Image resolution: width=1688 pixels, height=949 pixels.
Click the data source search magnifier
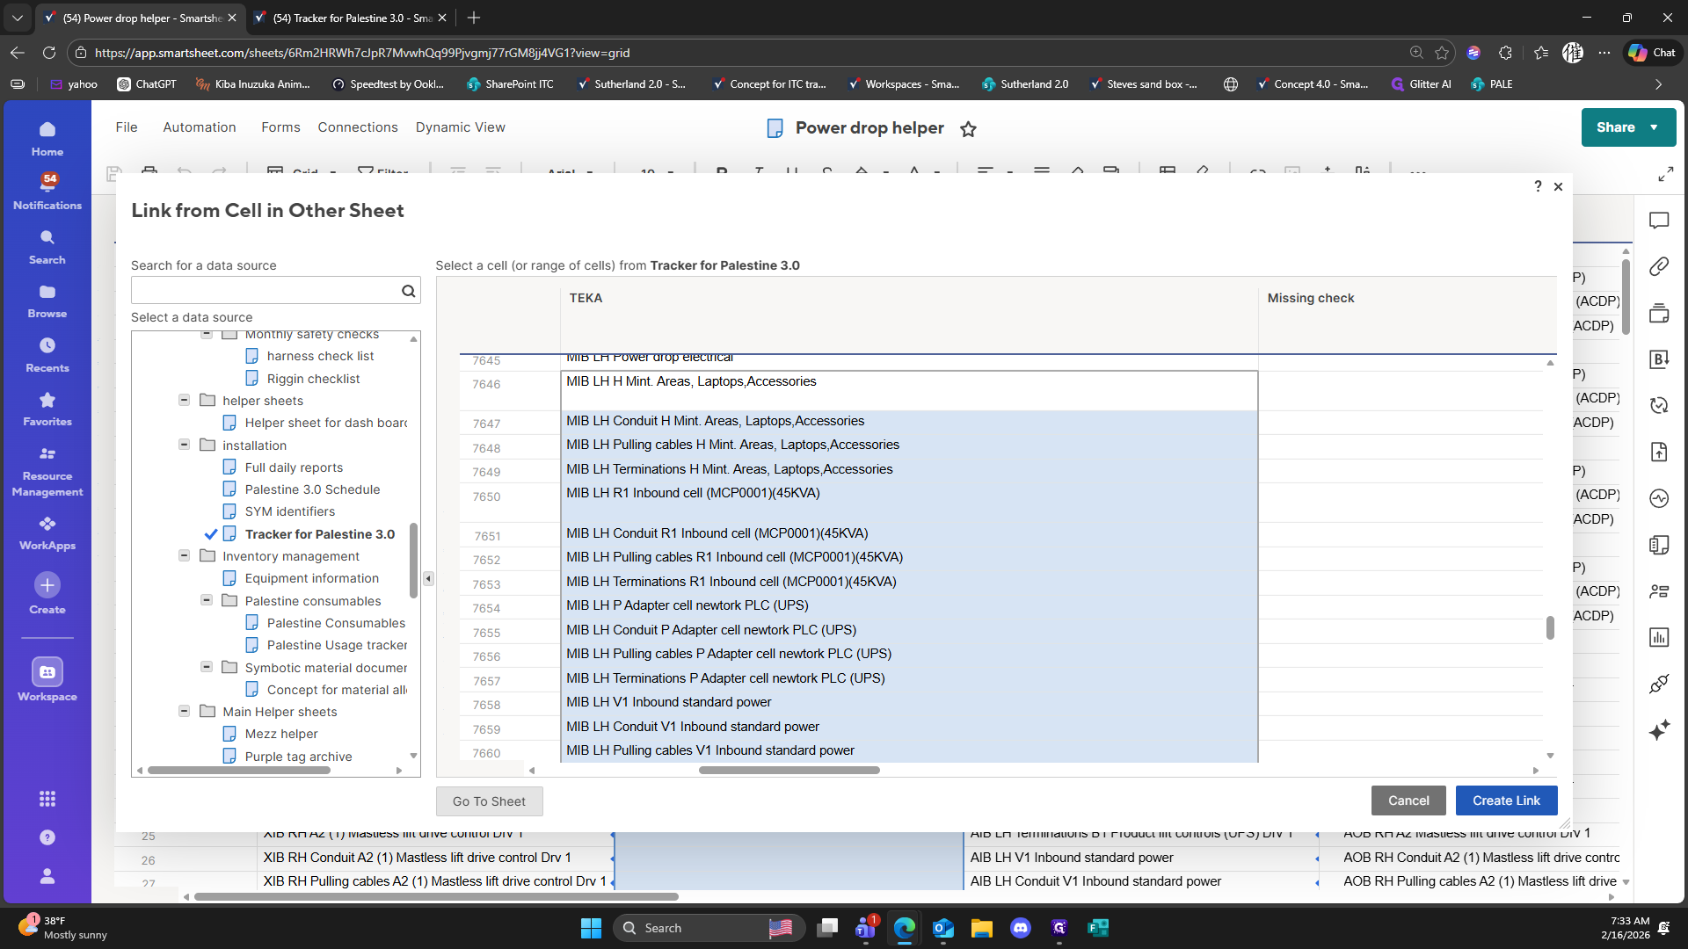point(408,291)
